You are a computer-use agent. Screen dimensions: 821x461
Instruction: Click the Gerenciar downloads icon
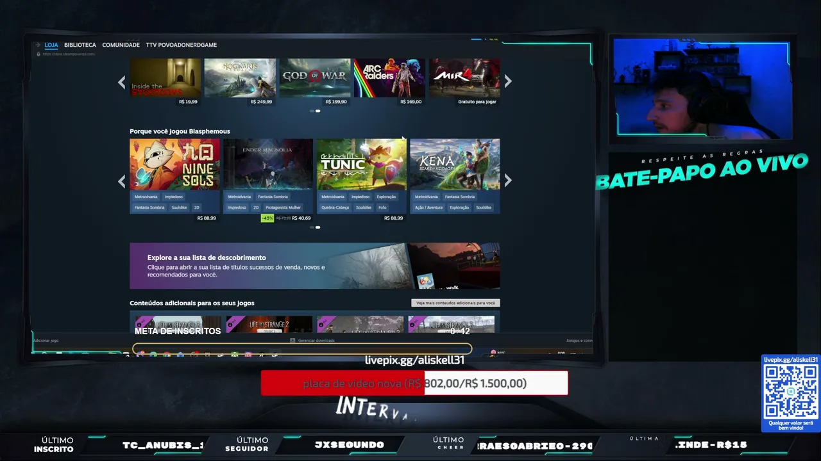point(292,341)
